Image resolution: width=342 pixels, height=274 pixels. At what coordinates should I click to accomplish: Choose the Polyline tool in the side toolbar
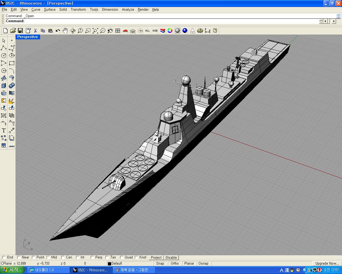coord(4,48)
